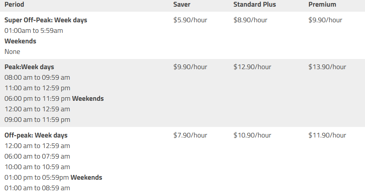The image size is (365, 191).
Task: Click the Premium column header
Action: (322, 4)
